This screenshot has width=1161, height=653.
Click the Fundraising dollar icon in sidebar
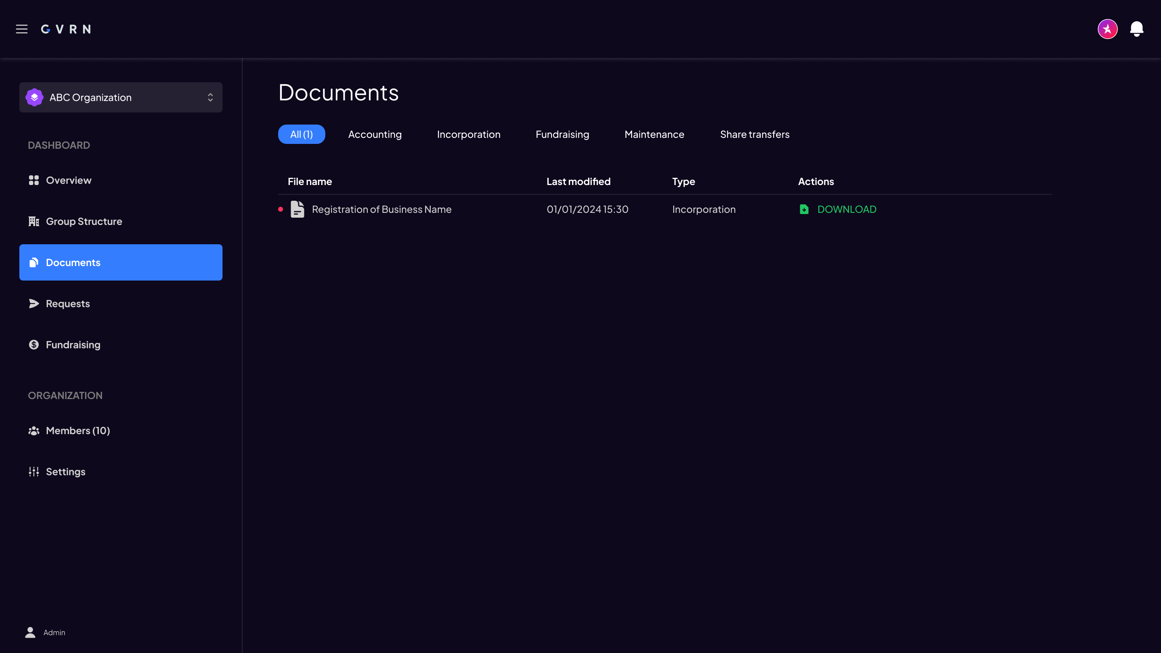tap(34, 345)
